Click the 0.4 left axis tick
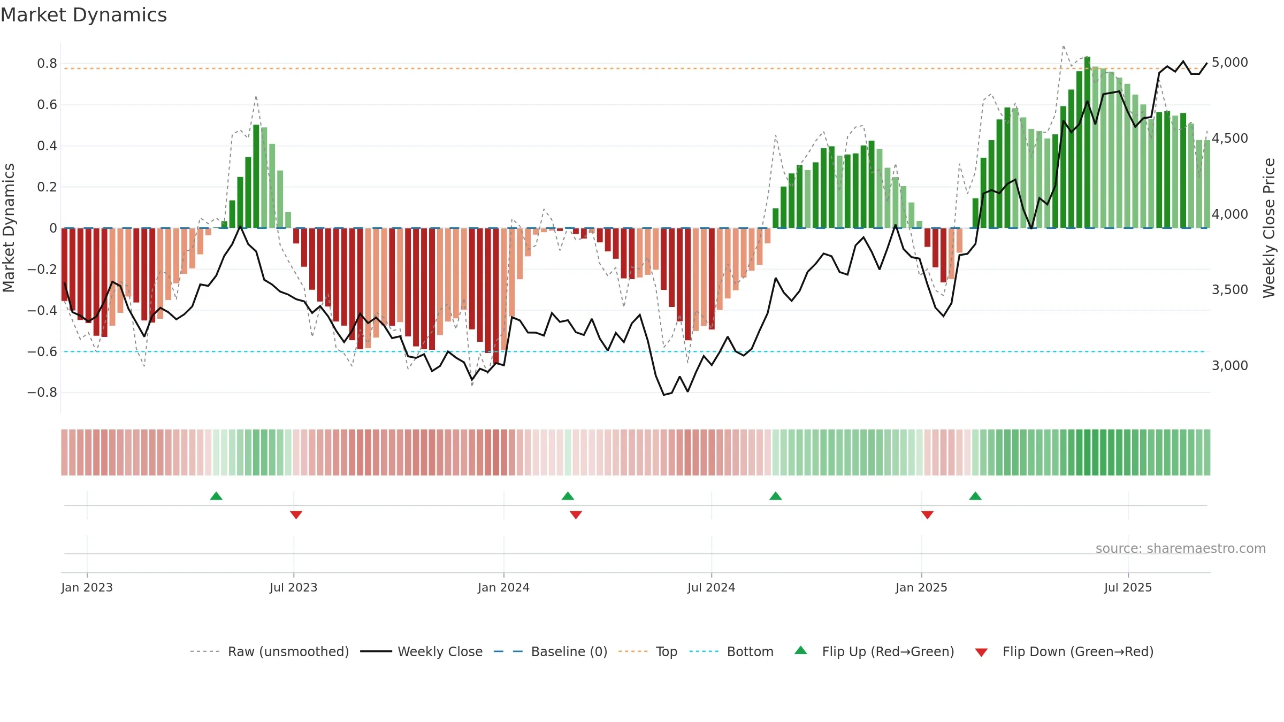This screenshot has height=722, width=1284. (47, 146)
